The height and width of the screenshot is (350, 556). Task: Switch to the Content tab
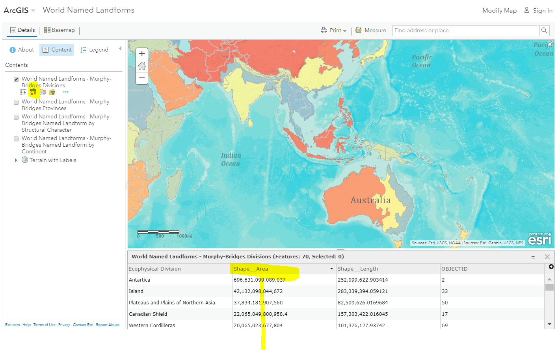[x=57, y=50]
